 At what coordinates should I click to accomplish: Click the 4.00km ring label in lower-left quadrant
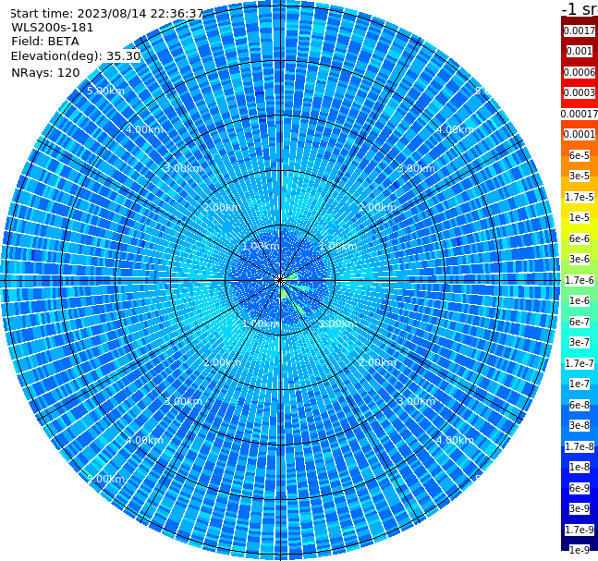point(144,440)
